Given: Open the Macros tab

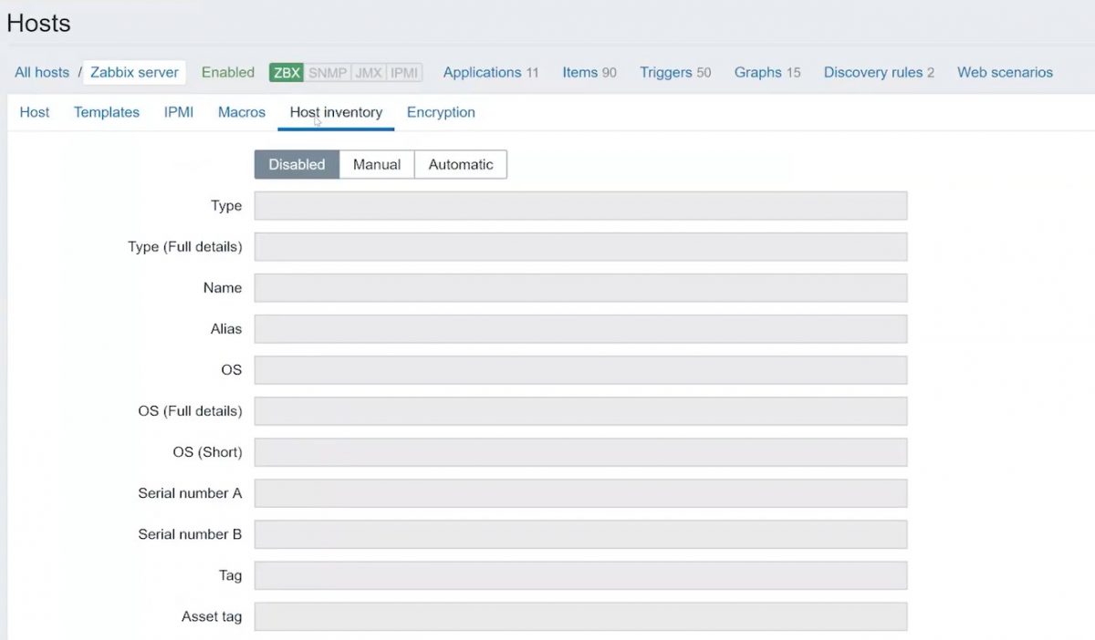Looking at the screenshot, I should pyautogui.click(x=241, y=111).
